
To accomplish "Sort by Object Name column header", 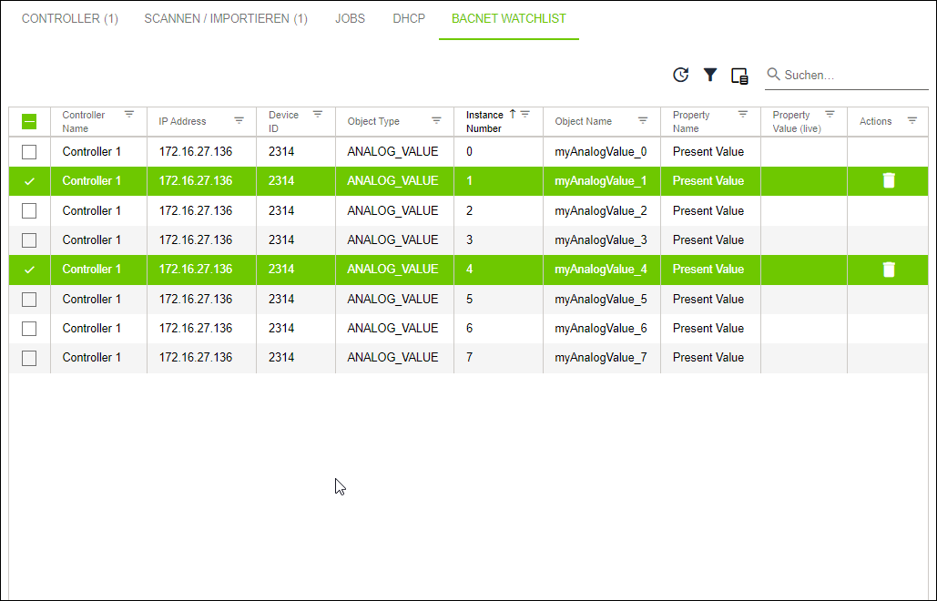I will pos(583,121).
